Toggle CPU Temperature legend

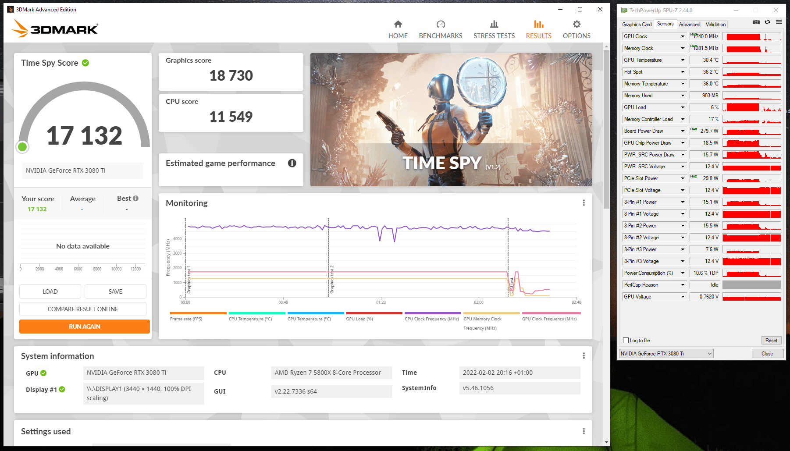pos(257,316)
